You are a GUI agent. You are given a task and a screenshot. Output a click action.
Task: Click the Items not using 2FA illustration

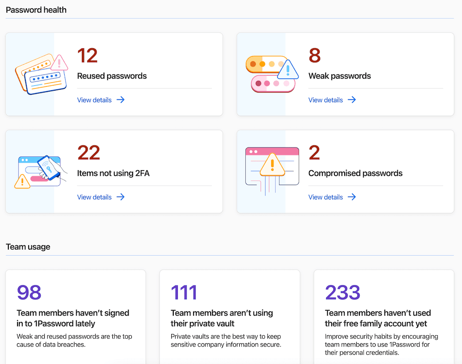pyautogui.click(x=41, y=172)
